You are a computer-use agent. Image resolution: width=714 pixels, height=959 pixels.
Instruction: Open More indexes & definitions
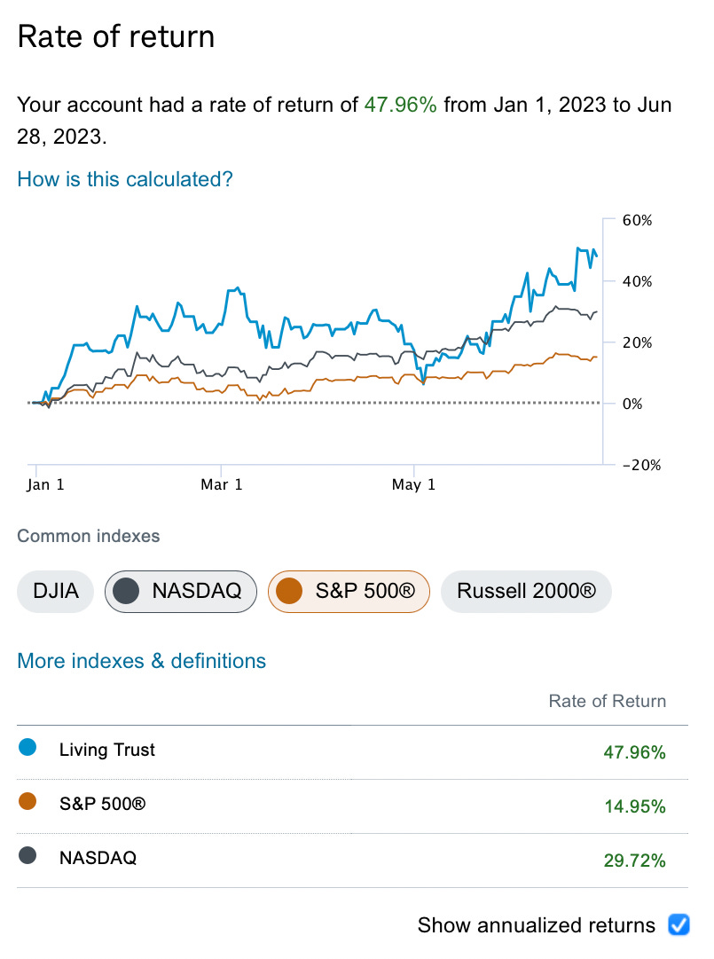(x=142, y=661)
